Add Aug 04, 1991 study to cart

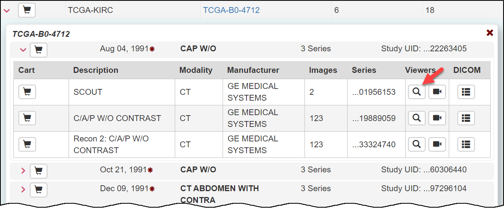tap(38, 50)
